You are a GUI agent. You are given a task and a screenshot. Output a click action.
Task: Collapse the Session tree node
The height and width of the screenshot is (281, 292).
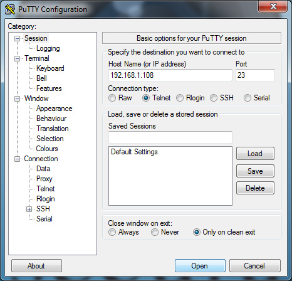click(17, 38)
